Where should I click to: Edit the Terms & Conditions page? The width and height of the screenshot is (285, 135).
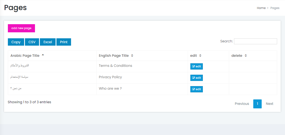(197, 66)
